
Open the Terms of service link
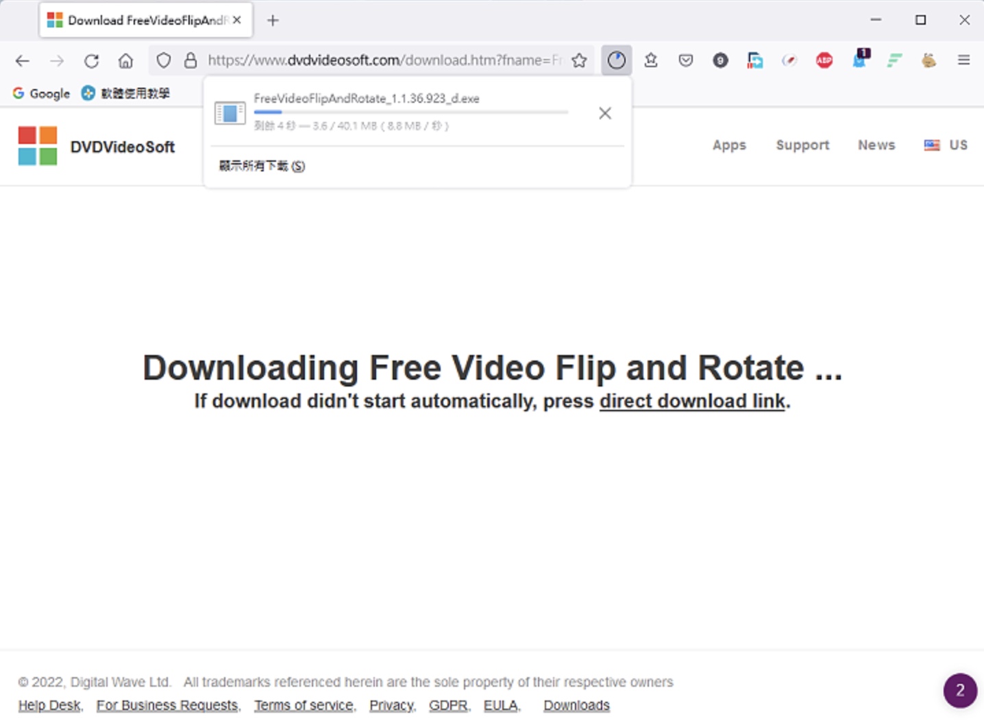304,705
